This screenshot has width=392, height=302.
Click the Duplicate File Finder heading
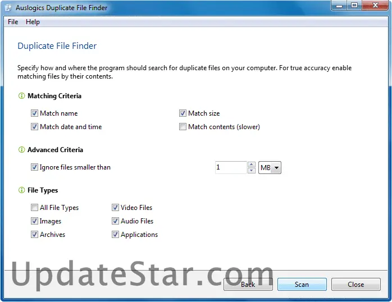pyautogui.click(x=57, y=45)
